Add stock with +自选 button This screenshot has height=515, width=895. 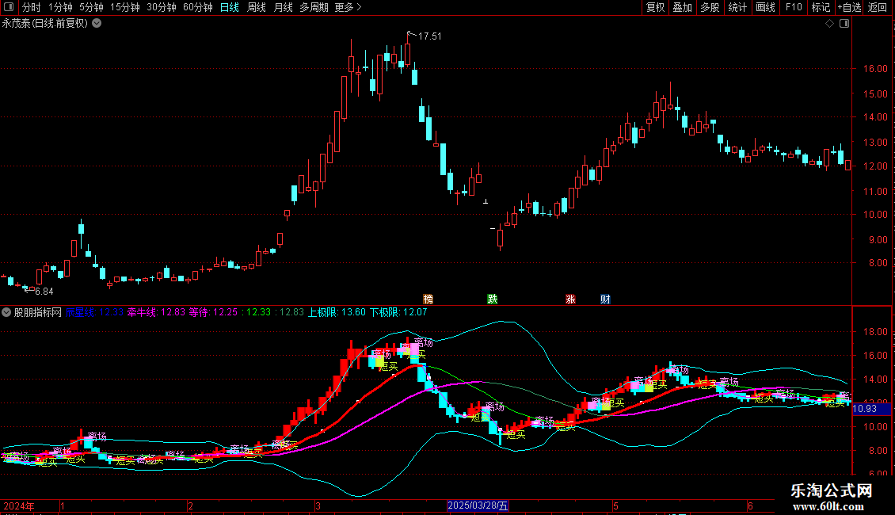tap(849, 7)
